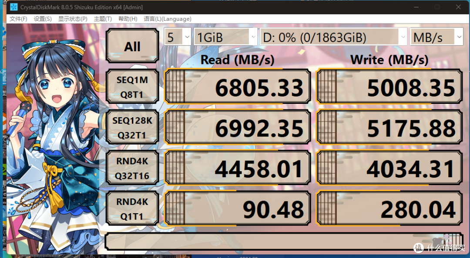This screenshot has width=470, height=258.
Task: Expand the MB/s unit dropdown
Action: tap(437, 37)
